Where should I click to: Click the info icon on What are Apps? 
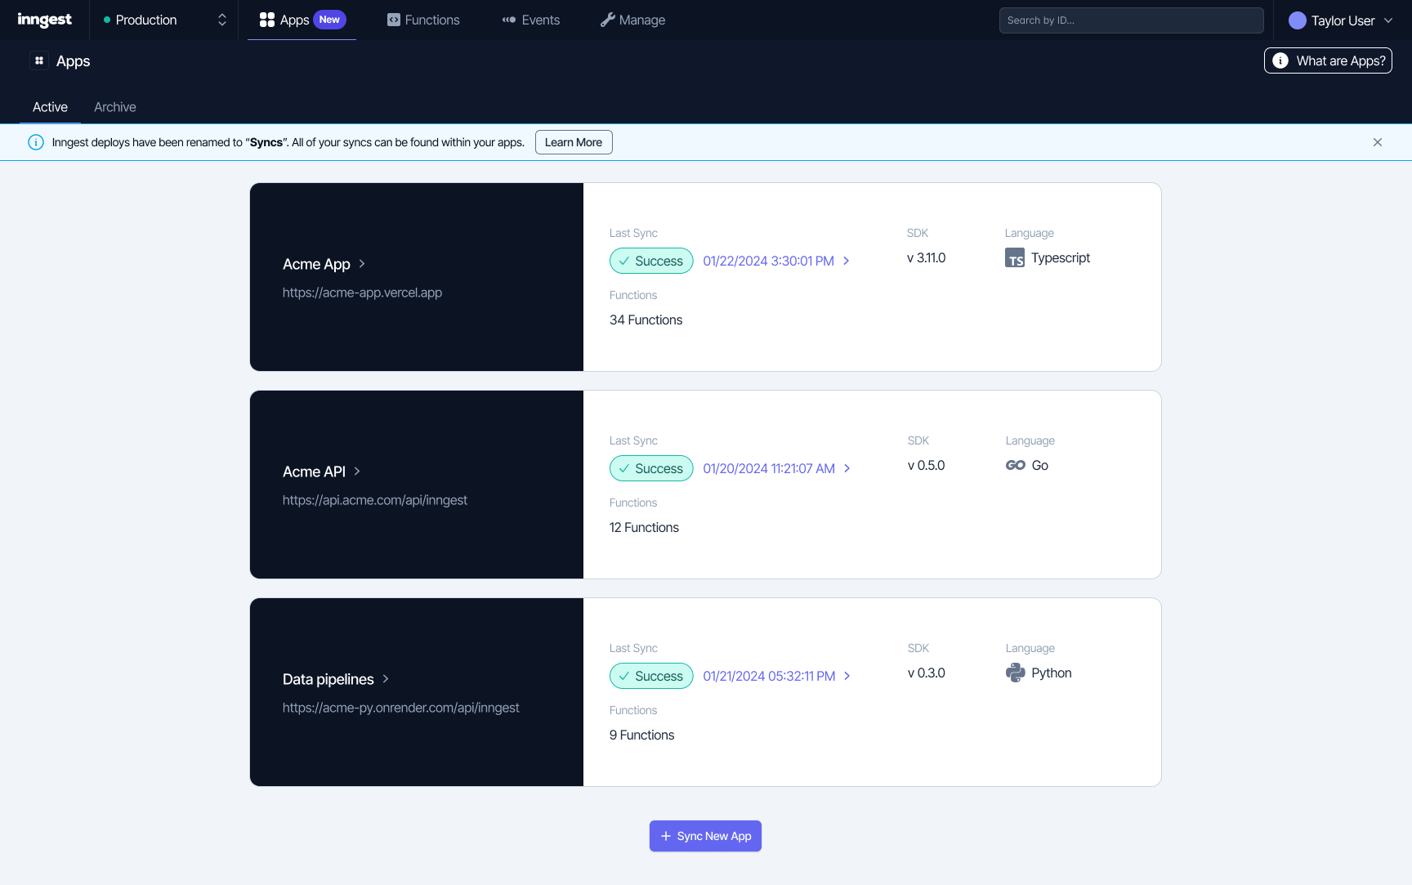[x=1280, y=60]
